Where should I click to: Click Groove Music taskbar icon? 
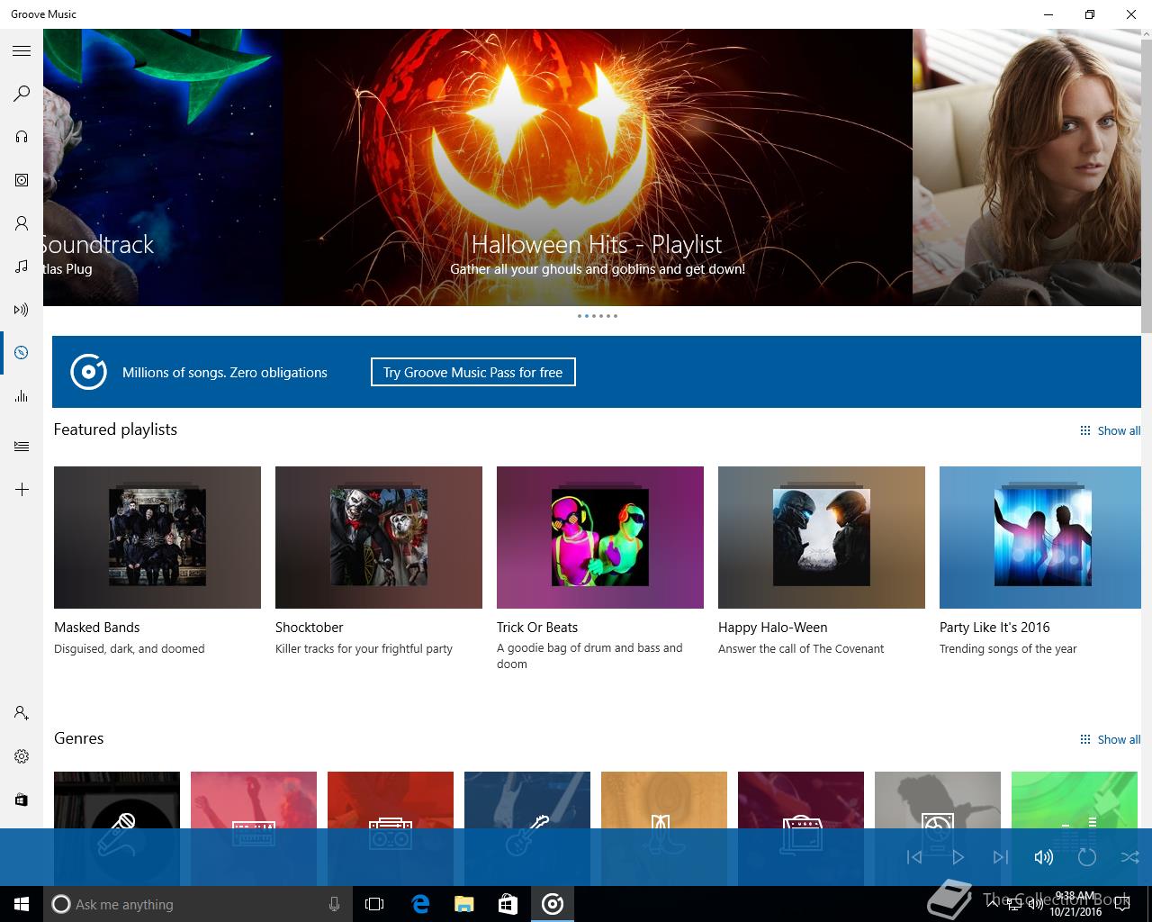(553, 904)
